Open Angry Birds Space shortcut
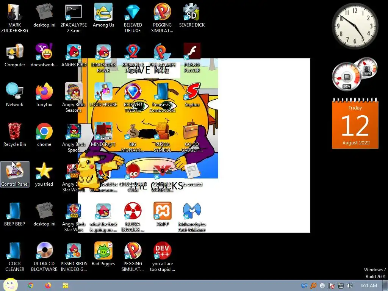388x291 pixels. point(74,137)
